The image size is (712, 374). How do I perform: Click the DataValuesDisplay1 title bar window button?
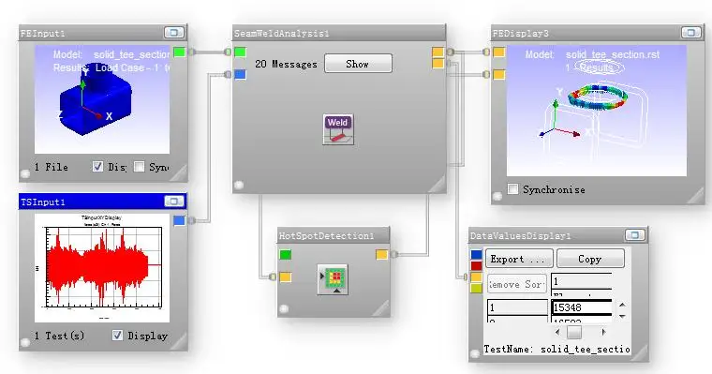[635, 235]
